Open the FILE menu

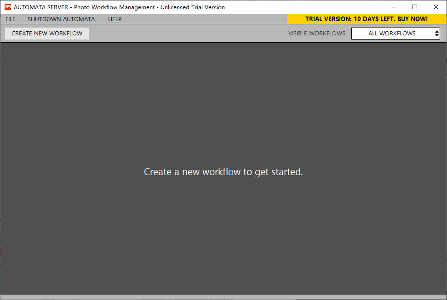(x=11, y=19)
